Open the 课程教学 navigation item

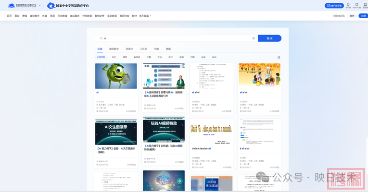point(35,16)
